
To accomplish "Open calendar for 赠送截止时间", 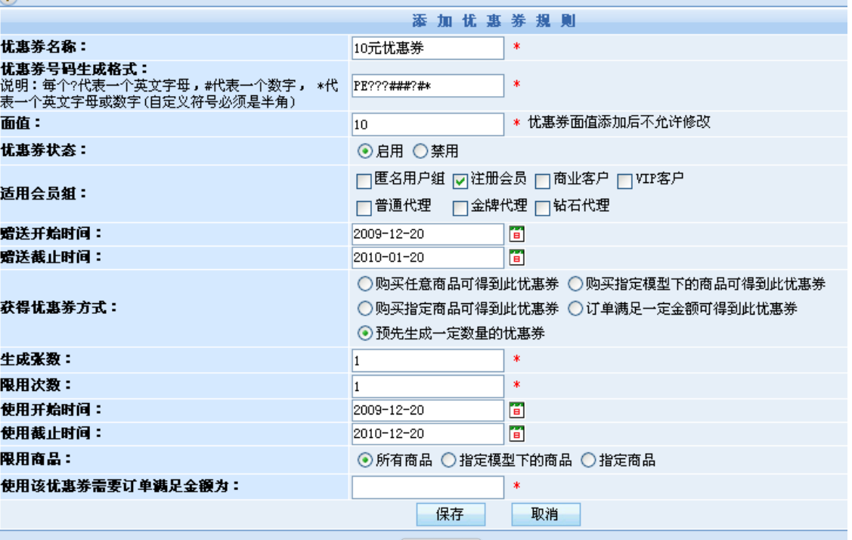I will [x=517, y=257].
